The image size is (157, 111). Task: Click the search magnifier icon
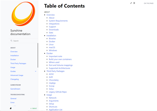point(12,41)
